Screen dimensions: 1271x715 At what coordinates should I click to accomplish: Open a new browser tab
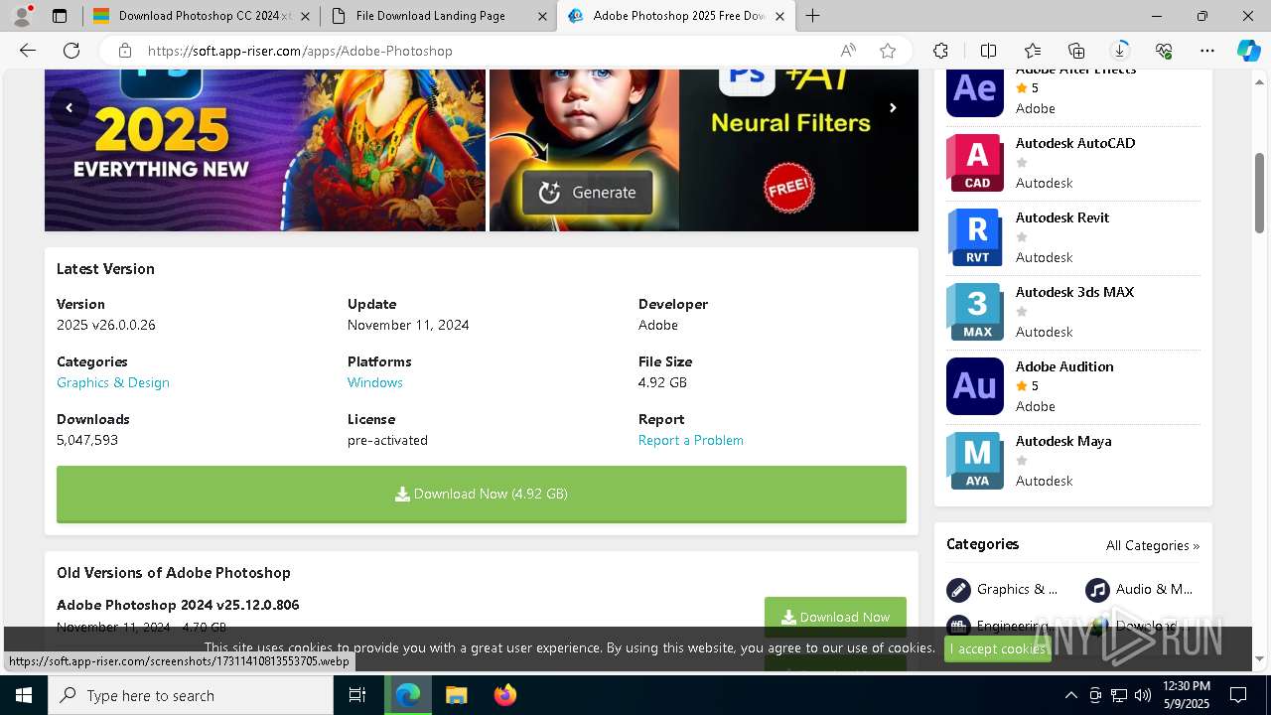[813, 16]
